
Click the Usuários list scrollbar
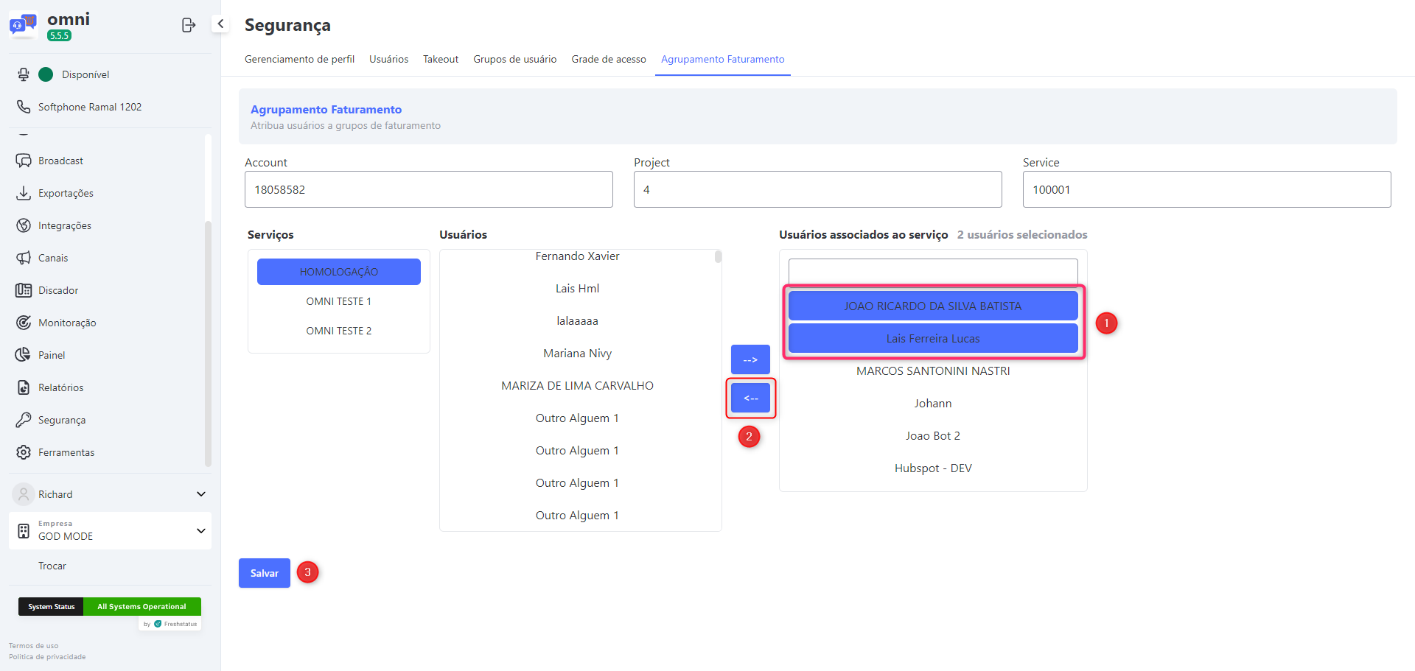718,257
